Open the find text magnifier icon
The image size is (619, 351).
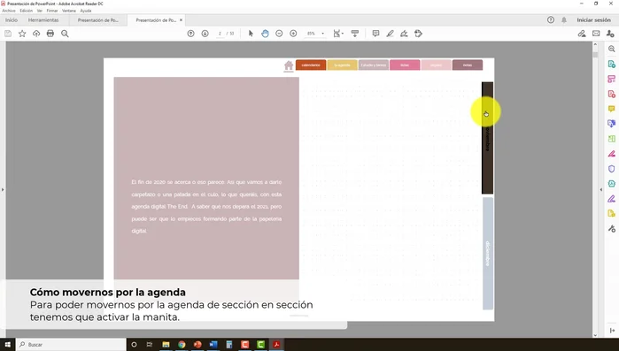coord(65,34)
